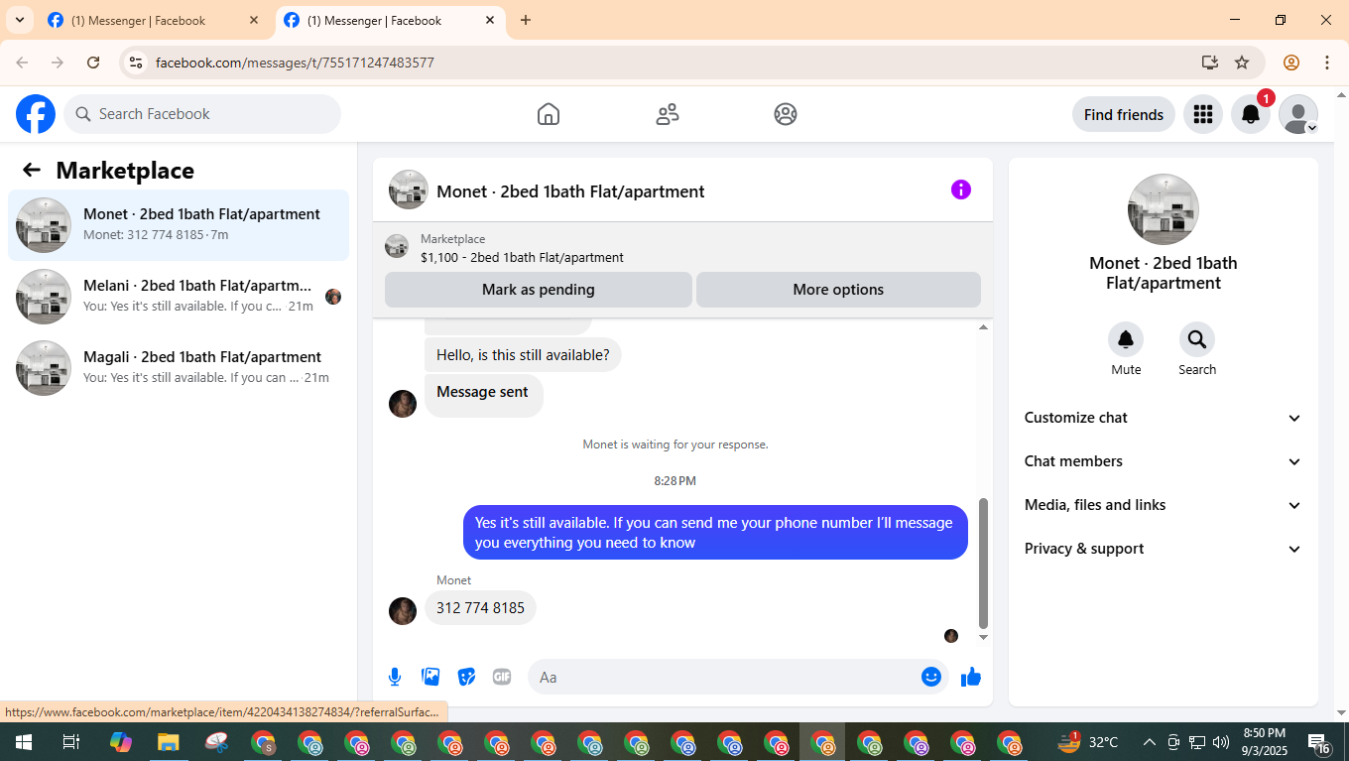Image resolution: width=1349 pixels, height=761 pixels.
Task: Open the taskbar clock showing 8:50 PM
Action: (x=1265, y=742)
